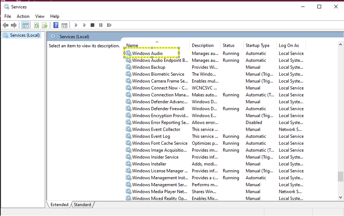The width and height of the screenshot is (344, 216).
Task: Go back with the Back arrow toolbar icon
Action: tap(6, 25)
